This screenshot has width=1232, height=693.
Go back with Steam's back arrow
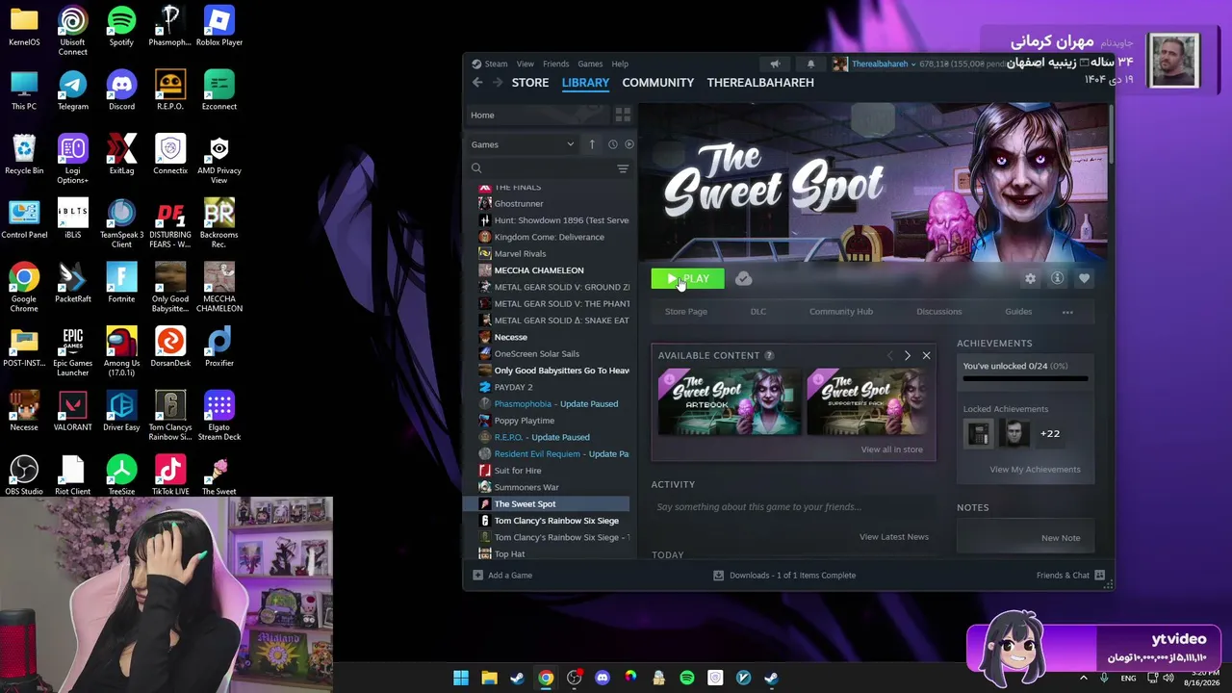tap(477, 83)
